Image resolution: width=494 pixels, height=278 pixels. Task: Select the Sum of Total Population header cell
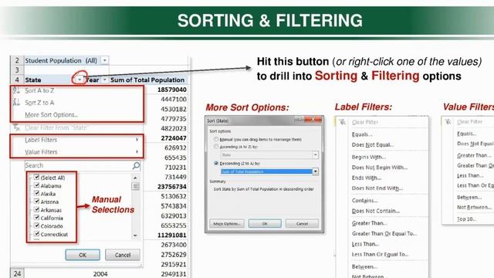coord(147,80)
